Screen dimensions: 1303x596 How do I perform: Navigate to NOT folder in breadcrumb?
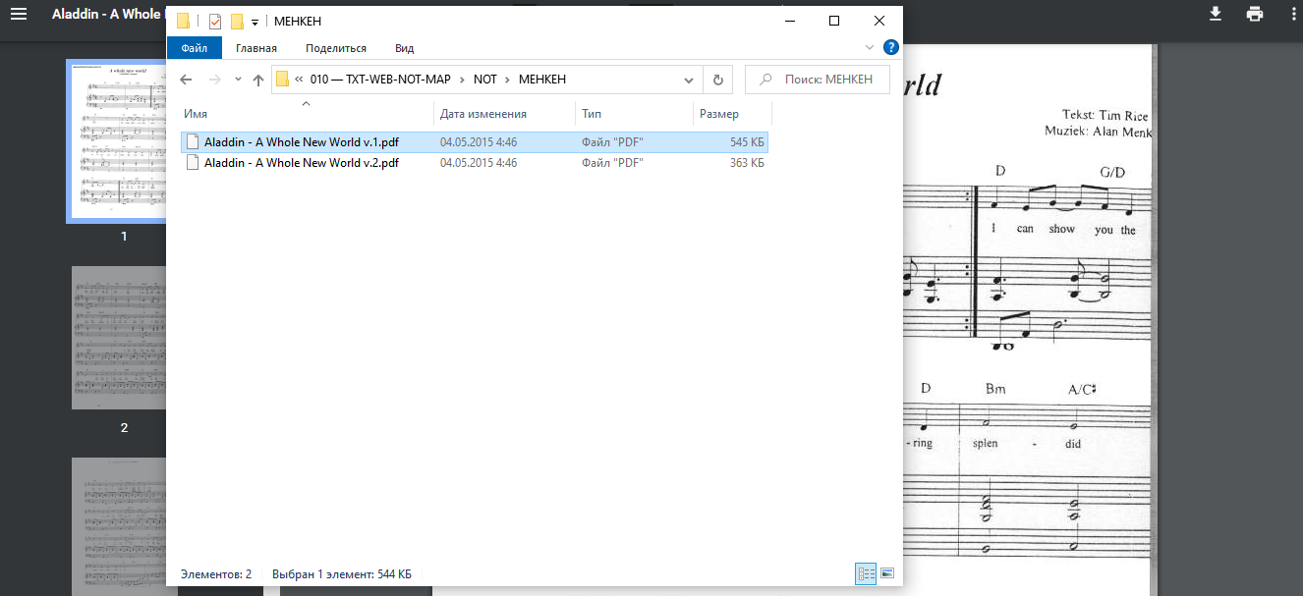[x=485, y=80]
